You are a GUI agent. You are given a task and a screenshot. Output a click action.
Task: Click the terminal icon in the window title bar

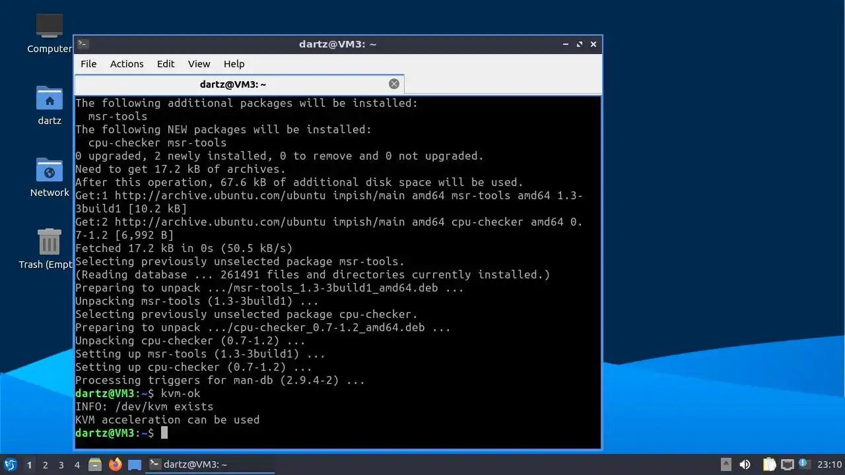click(x=83, y=44)
